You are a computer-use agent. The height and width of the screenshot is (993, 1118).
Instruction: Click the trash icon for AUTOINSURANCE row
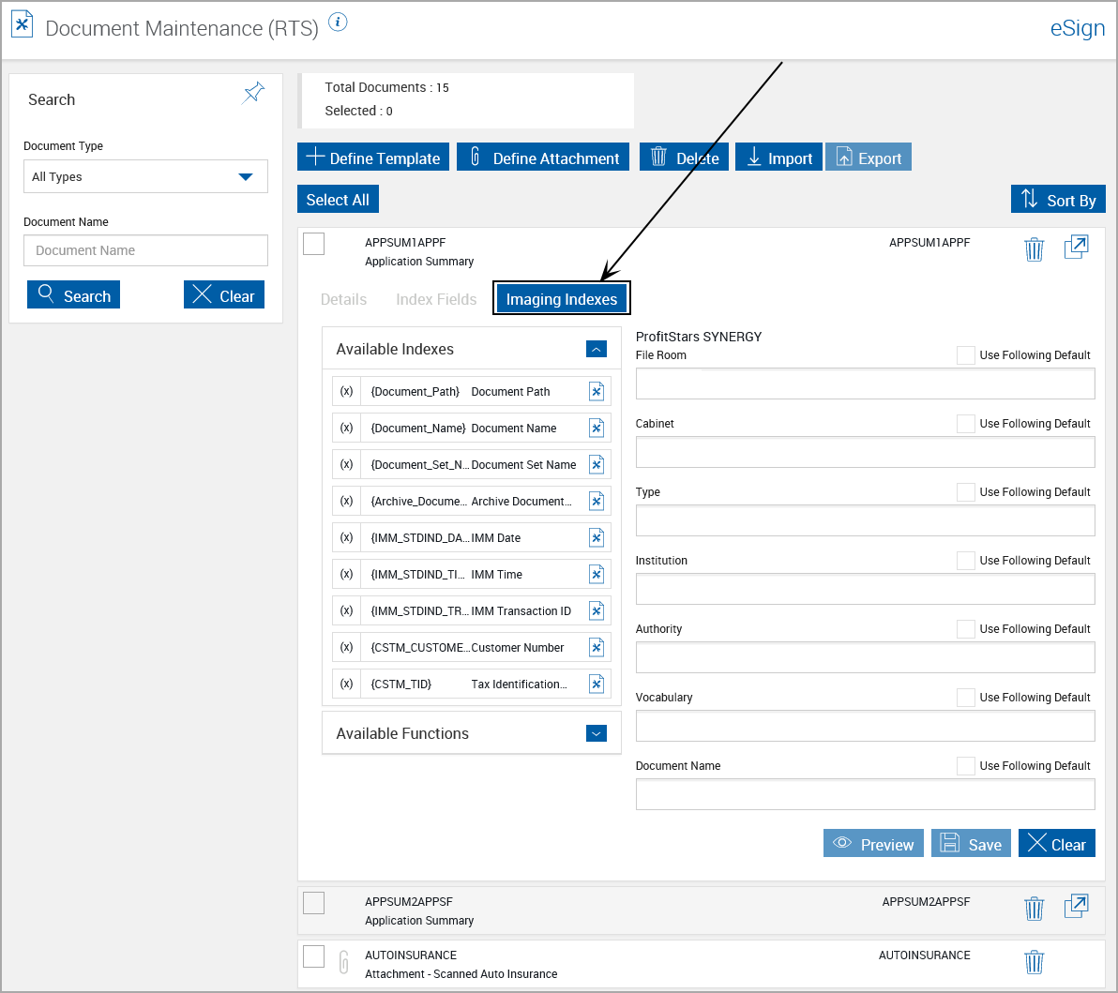1034,962
